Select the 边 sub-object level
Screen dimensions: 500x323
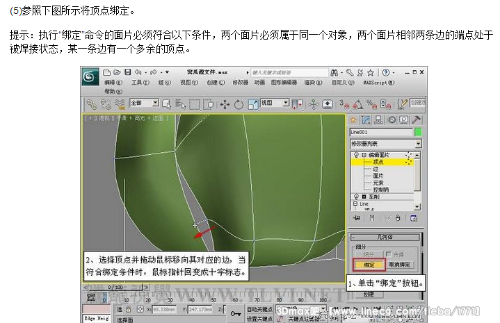(x=376, y=169)
